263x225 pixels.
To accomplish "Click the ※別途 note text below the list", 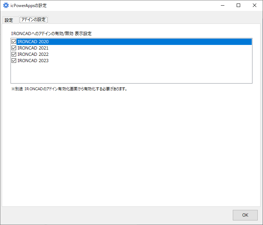I will [69, 89].
